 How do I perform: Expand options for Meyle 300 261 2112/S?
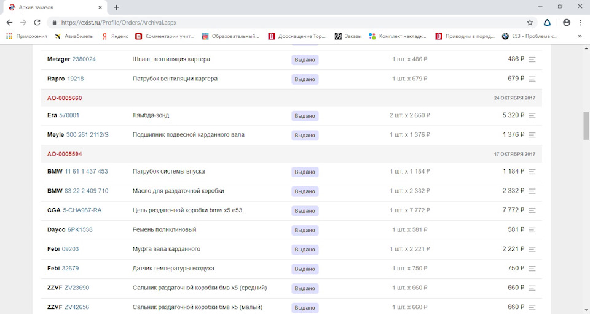(532, 135)
